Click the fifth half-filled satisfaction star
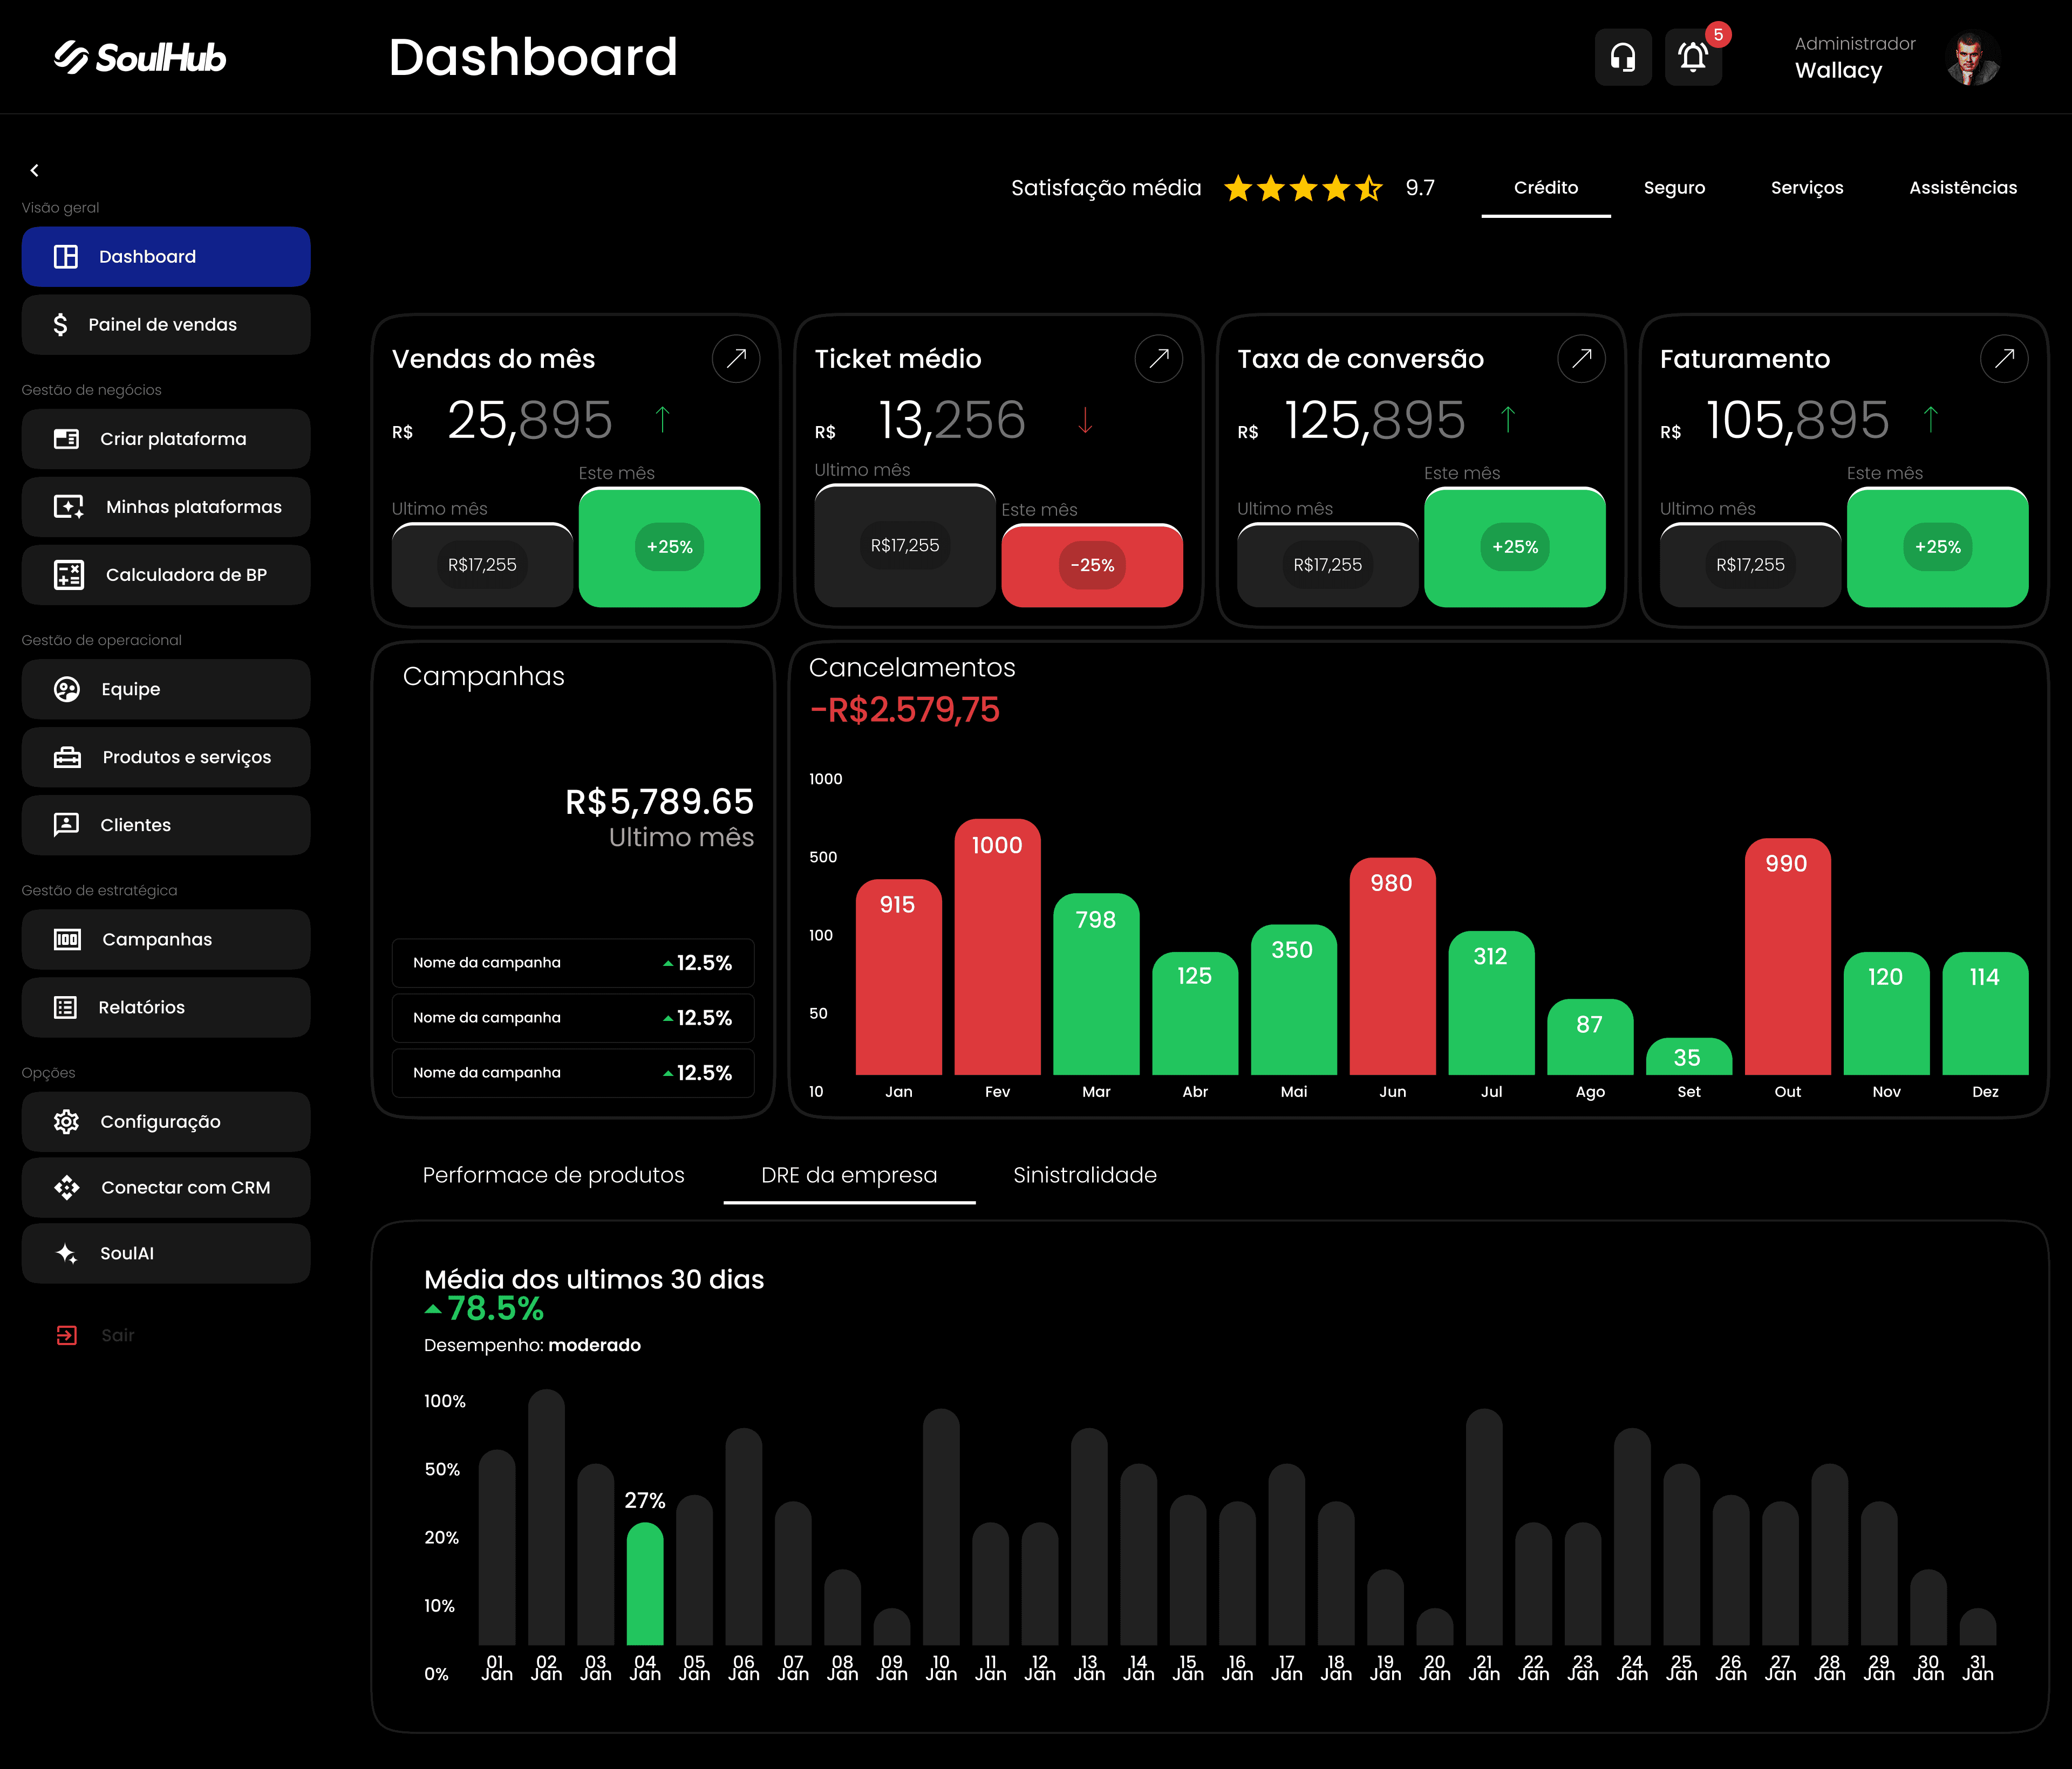 1369,188
